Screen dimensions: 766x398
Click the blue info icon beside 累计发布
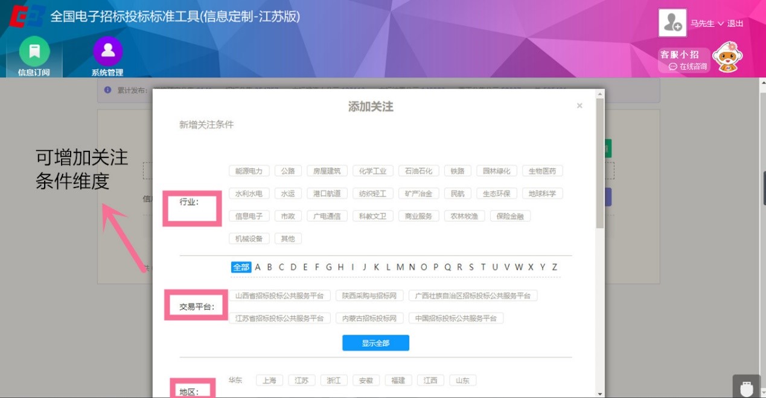[107, 90]
